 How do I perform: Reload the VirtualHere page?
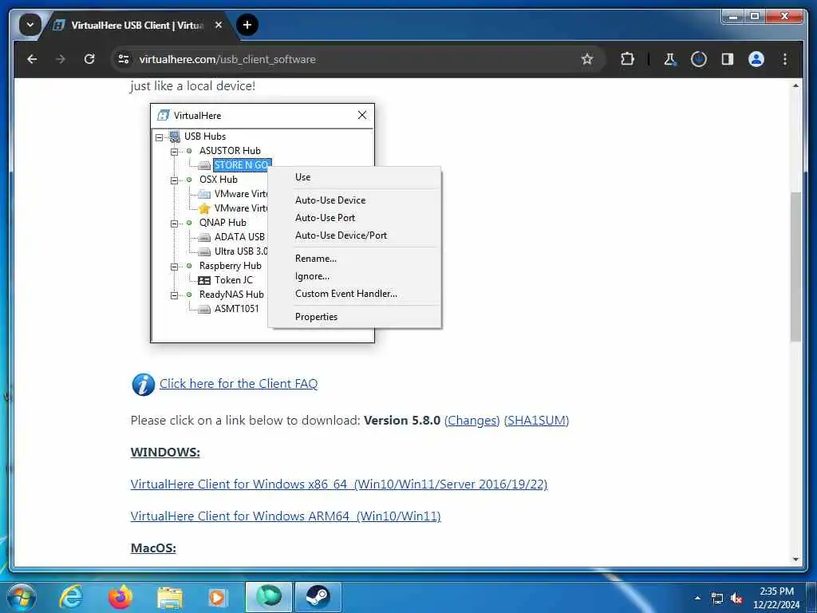click(x=89, y=59)
